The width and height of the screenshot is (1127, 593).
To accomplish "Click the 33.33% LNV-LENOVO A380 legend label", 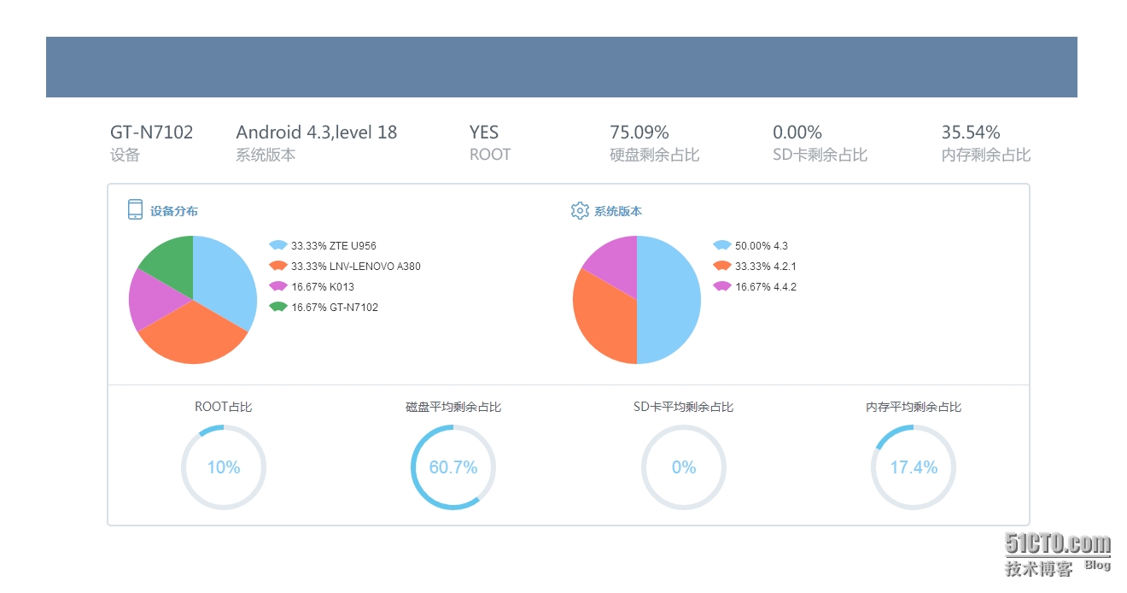I will (x=356, y=266).
